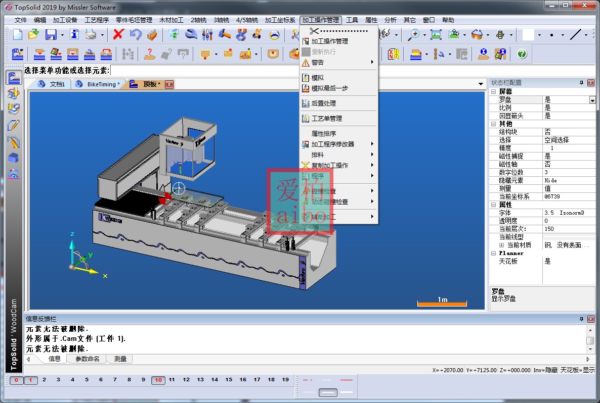
Task: Toggle layer 10 button
Action: [158, 380]
